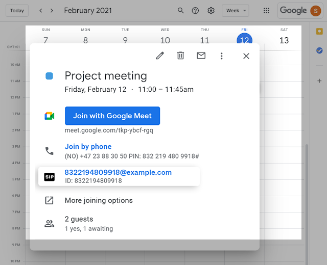Open Google Keep in side panel

tap(319, 32)
